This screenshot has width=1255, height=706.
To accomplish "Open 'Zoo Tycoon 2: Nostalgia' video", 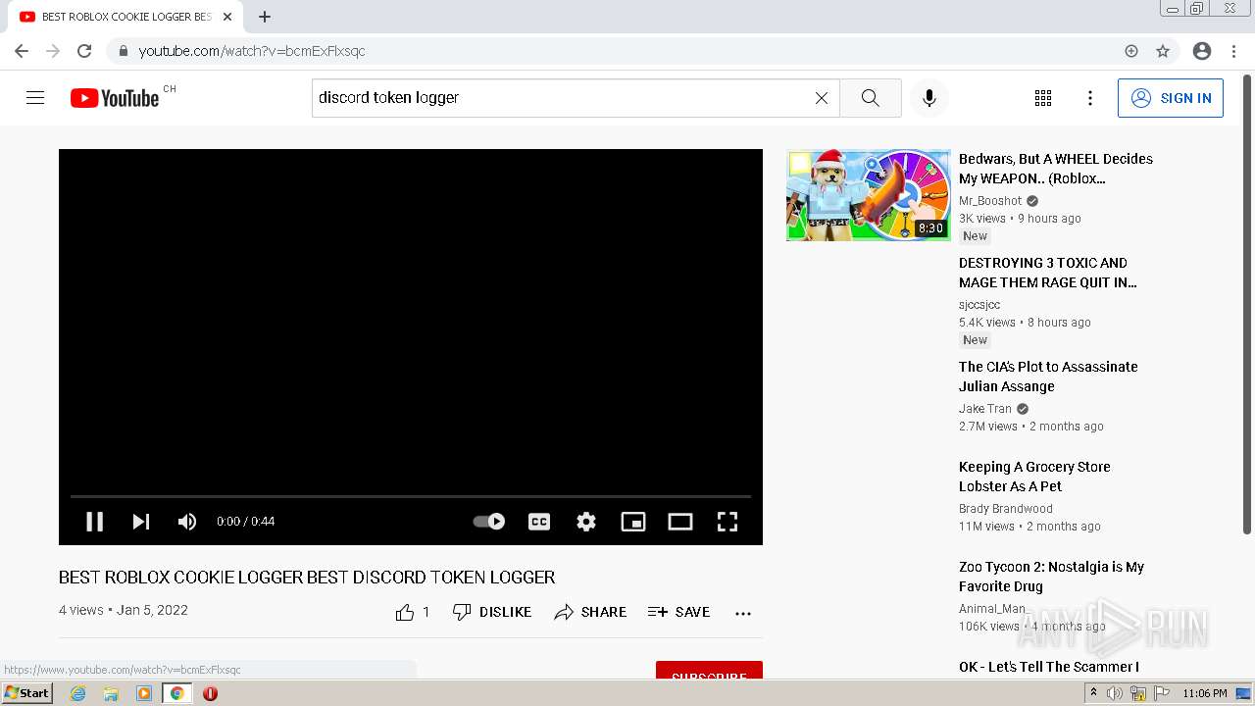I will point(1051,577).
